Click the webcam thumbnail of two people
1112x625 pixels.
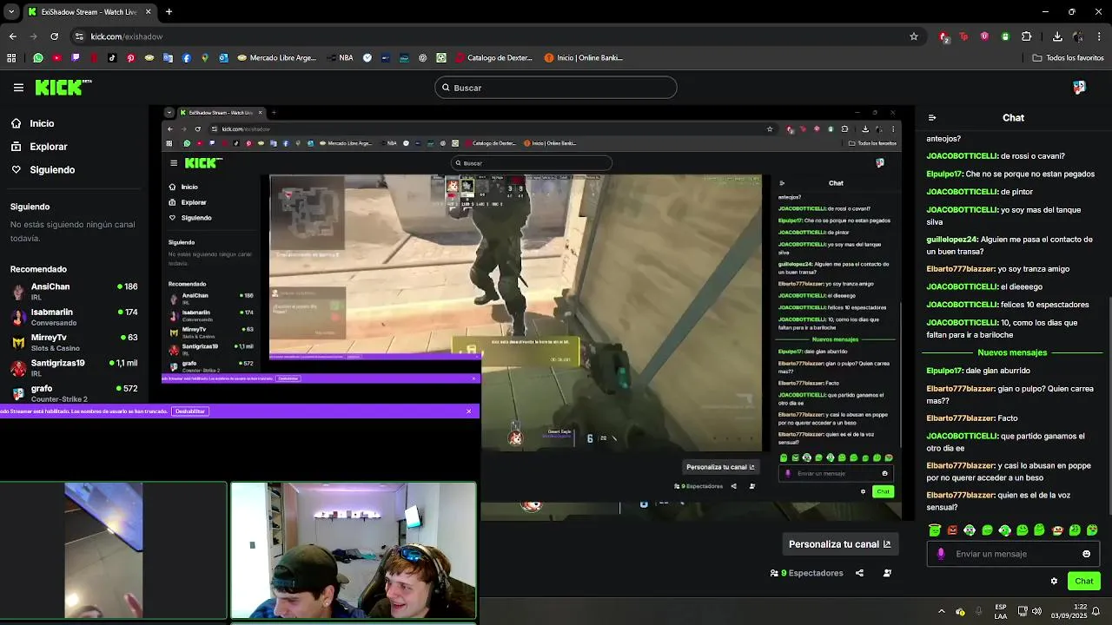pos(354,551)
